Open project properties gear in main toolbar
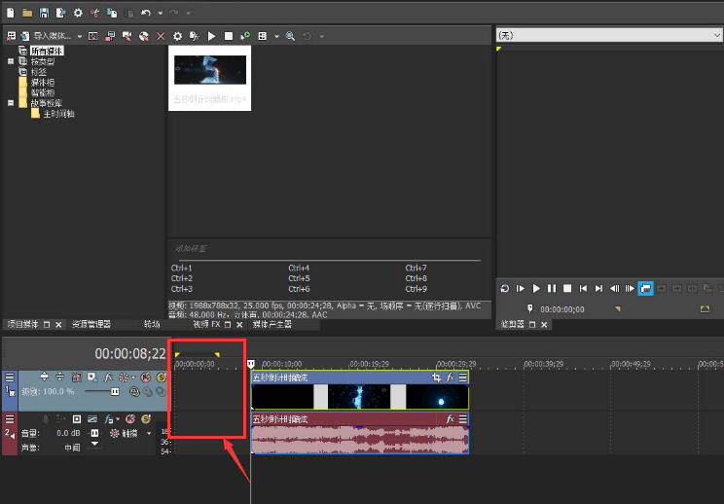 pyautogui.click(x=78, y=13)
